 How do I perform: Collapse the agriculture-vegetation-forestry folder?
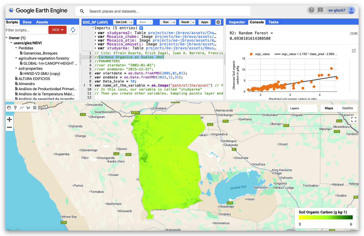coord(16,58)
